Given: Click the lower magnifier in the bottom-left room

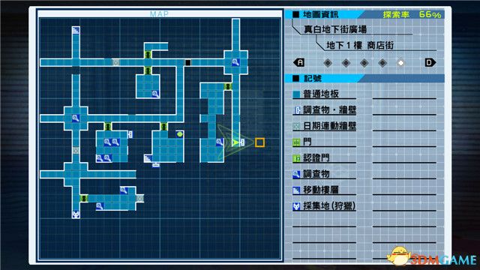Looking at the screenshot, I should click(x=100, y=206).
